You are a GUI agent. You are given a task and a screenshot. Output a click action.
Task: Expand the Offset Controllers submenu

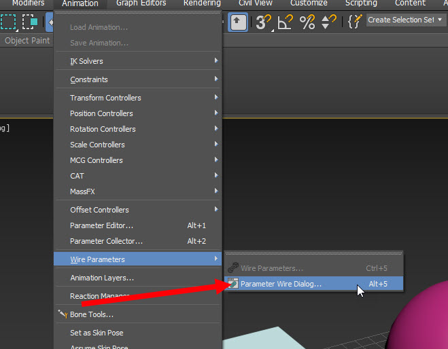tap(138, 210)
